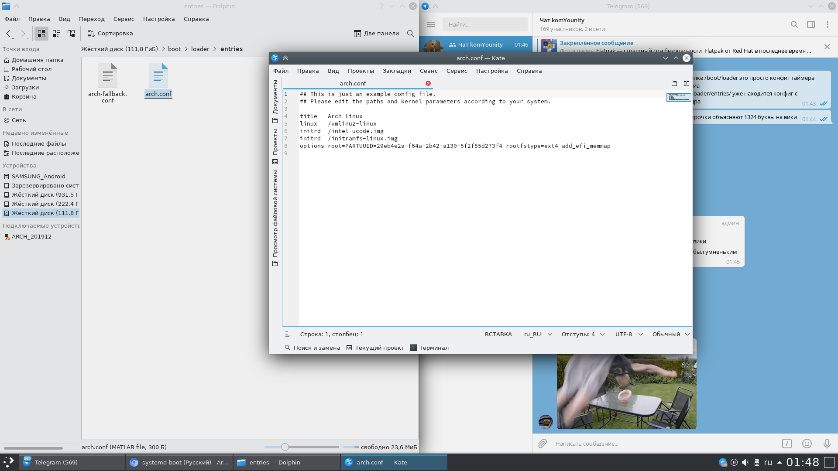Click Dolphin places panel horizontal scrollbar
Screen dimensions: 838x471
coord(34,448)
